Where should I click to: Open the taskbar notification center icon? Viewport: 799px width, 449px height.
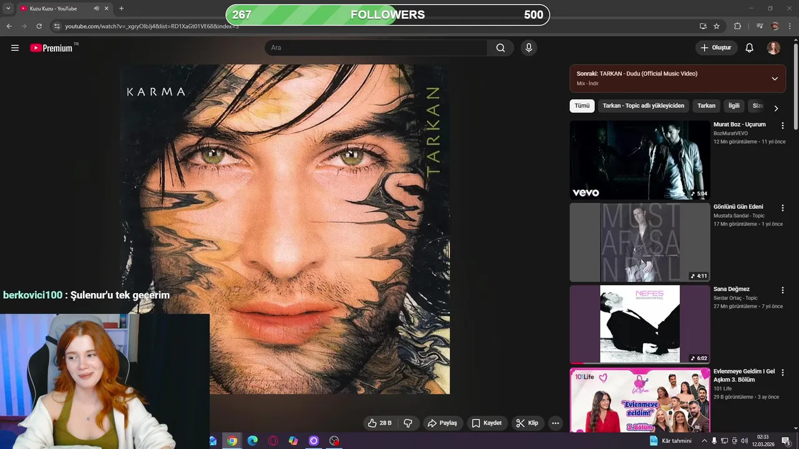(x=787, y=441)
